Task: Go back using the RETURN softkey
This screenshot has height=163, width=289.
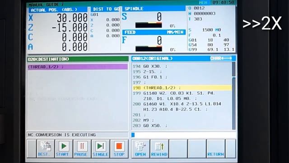Action: click(x=216, y=149)
